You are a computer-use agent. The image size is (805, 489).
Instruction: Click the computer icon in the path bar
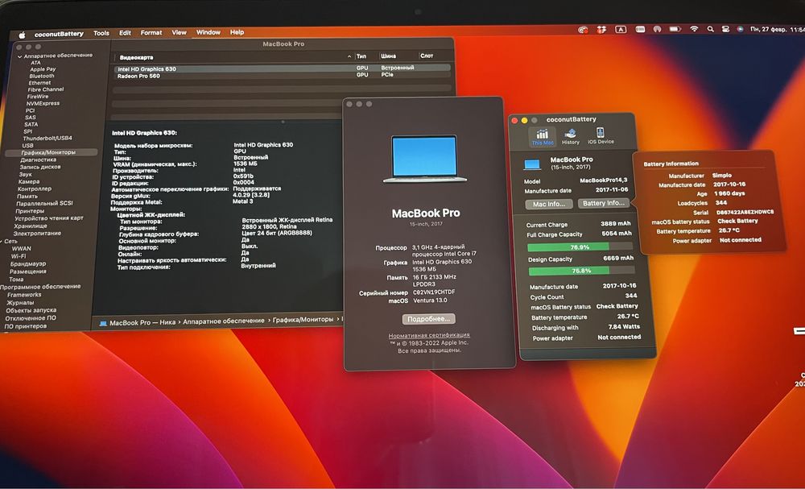click(103, 323)
